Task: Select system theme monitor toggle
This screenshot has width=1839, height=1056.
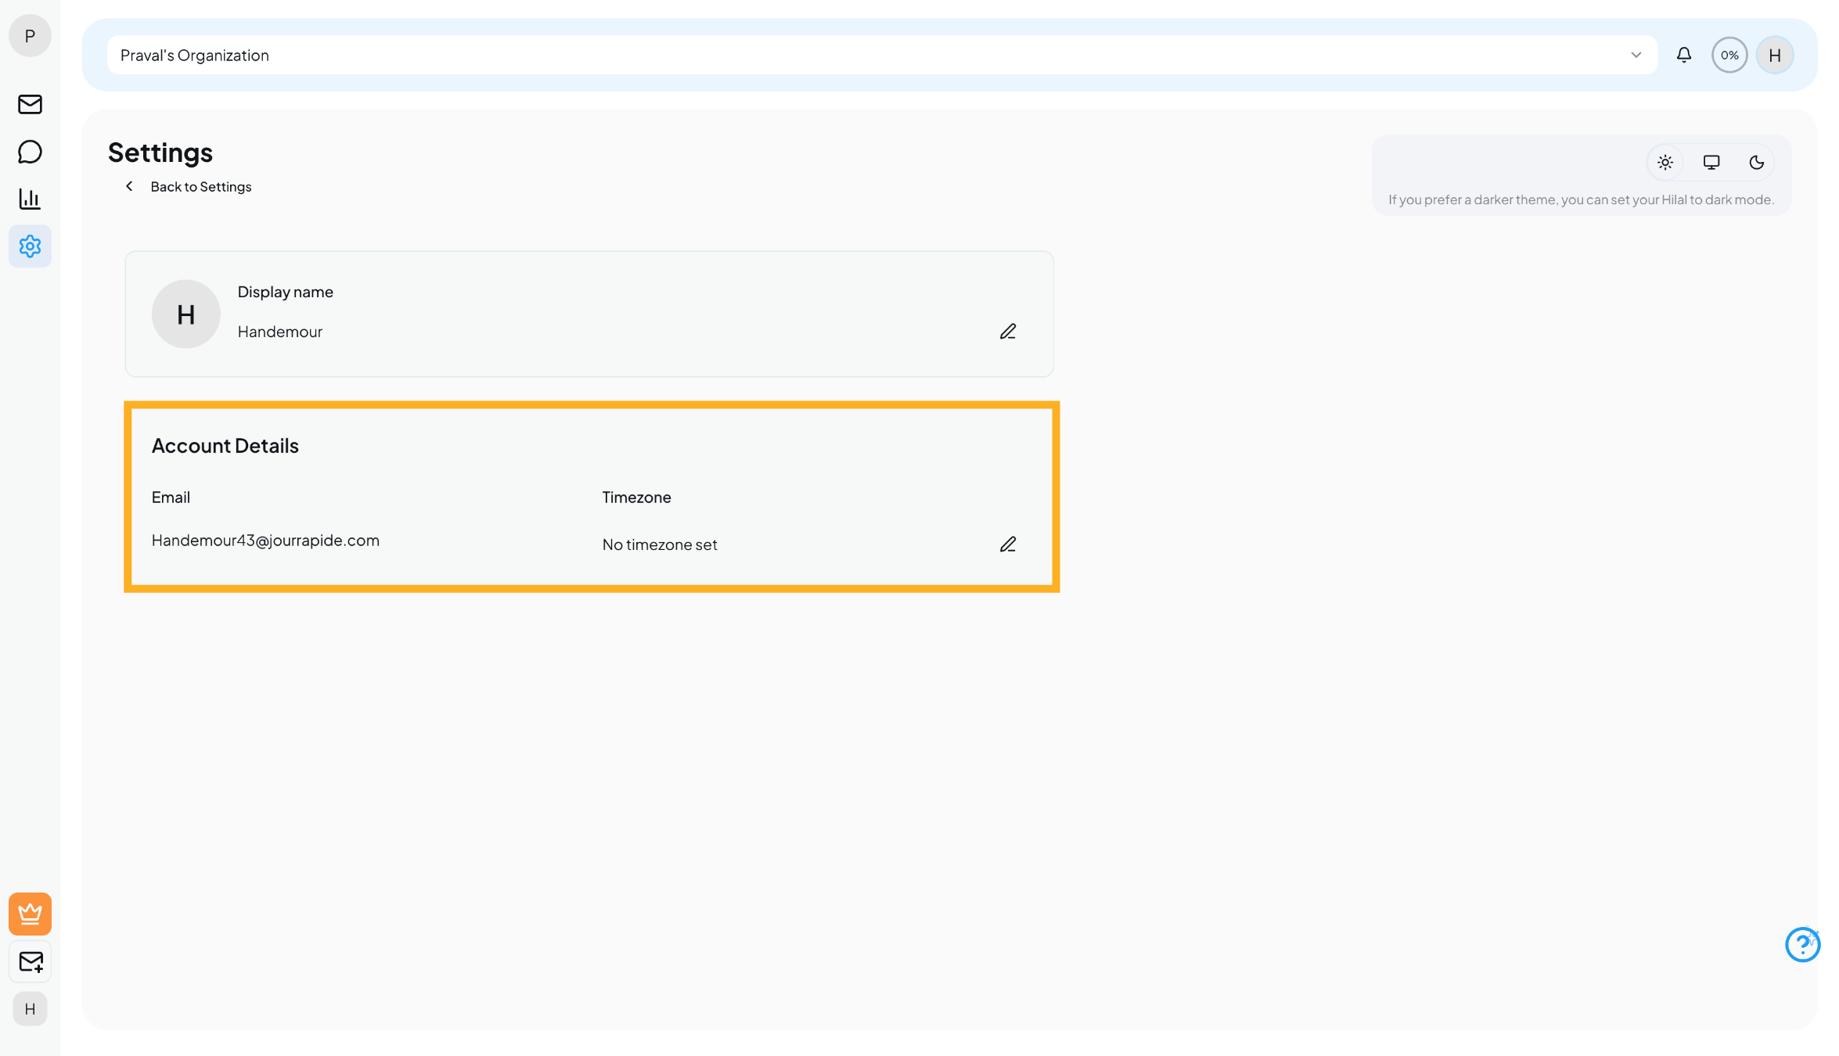Action: coord(1711,163)
